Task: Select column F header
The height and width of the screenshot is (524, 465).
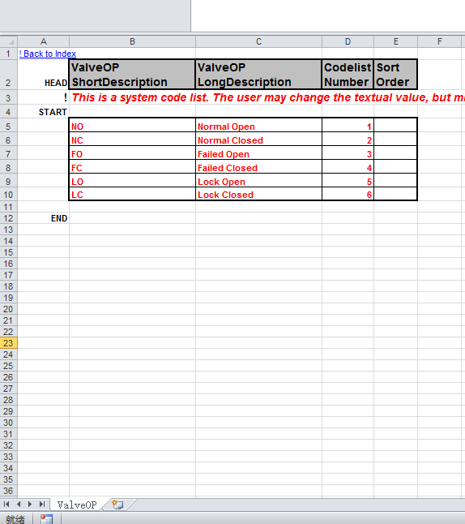Action: coord(439,41)
